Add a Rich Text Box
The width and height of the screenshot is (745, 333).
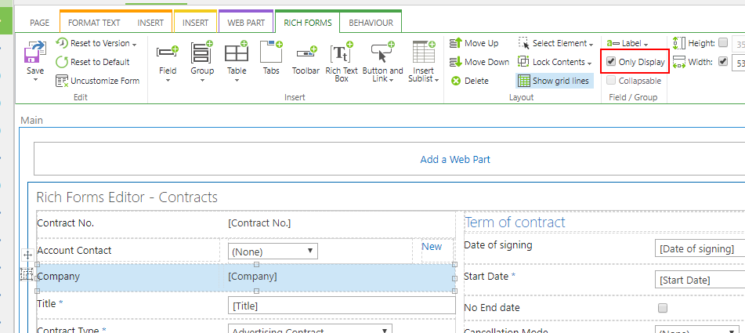(x=341, y=53)
